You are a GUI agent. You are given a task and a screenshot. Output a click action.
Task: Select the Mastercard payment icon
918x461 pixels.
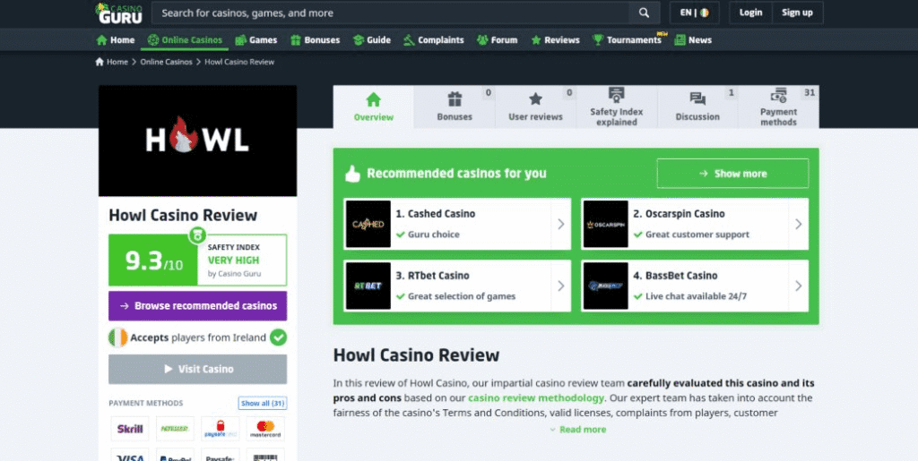[265, 429]
